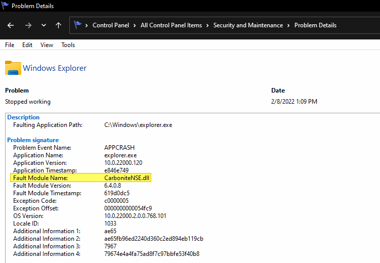Click the Back navigation arrow
Screen dimensions: 380x263
click(11, 25)
